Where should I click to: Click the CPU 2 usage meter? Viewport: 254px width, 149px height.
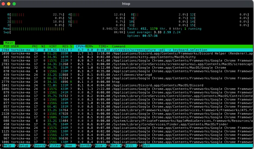click(36, 22)
